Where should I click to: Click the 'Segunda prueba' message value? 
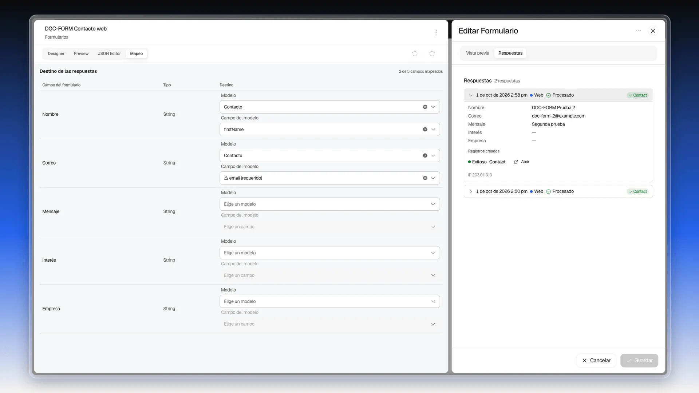coord(548,124)
